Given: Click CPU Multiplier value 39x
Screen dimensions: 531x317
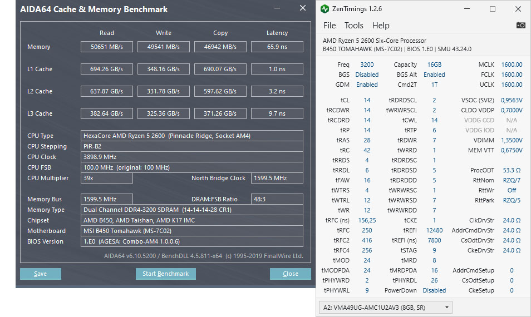Looking at the screenshot, I should (x=107, y=179).
